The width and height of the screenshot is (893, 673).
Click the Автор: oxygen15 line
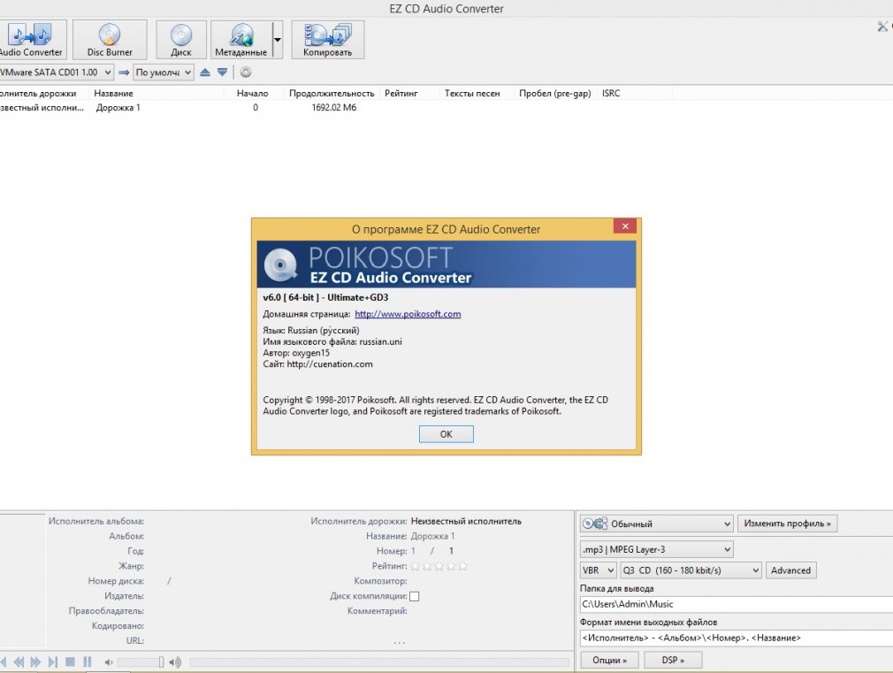pyautogui.click(x=296, y=353)
